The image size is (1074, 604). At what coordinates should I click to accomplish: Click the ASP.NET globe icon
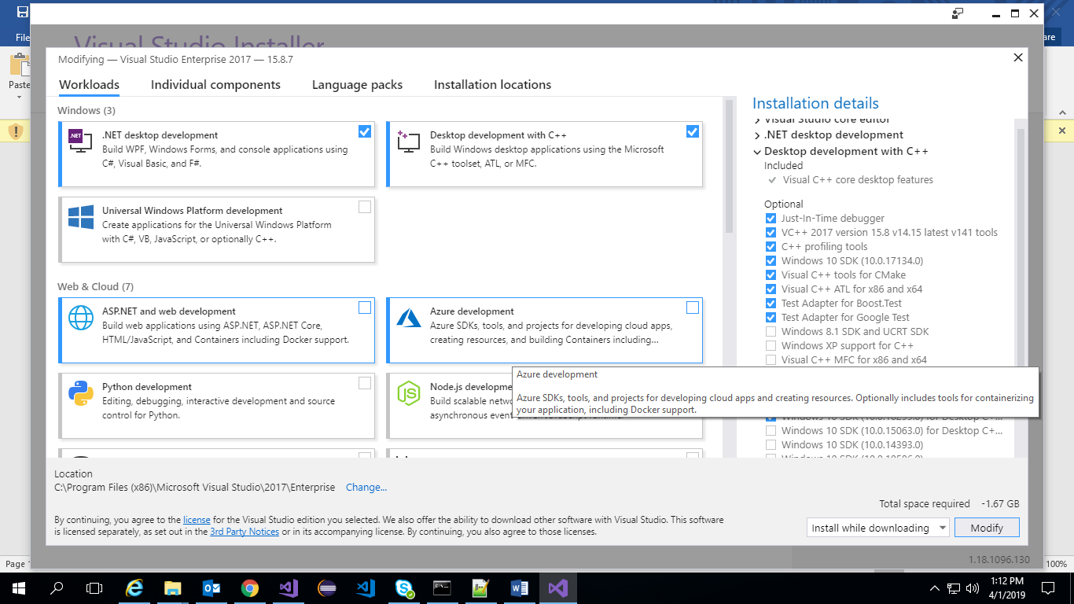click(81, 318)
